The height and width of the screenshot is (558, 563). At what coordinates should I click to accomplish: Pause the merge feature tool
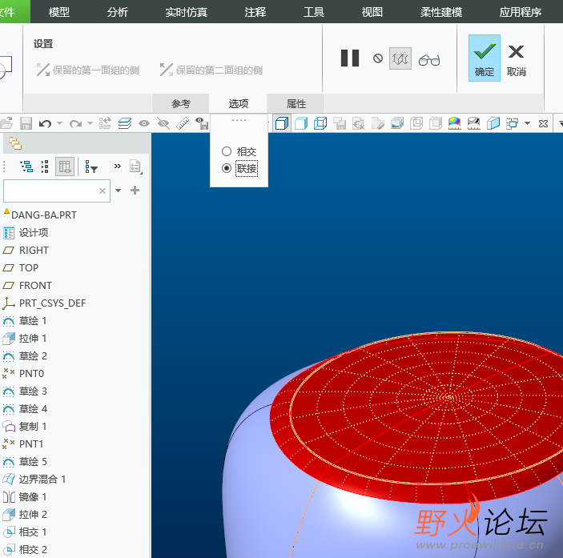350,58
